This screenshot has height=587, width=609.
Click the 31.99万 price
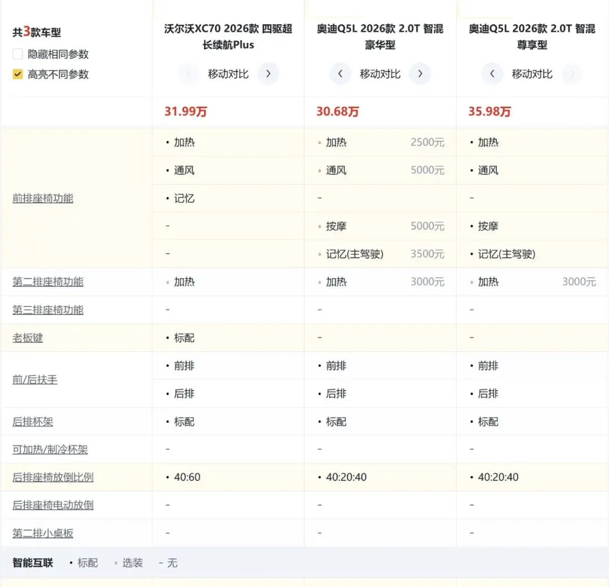(x=186, y=112)
